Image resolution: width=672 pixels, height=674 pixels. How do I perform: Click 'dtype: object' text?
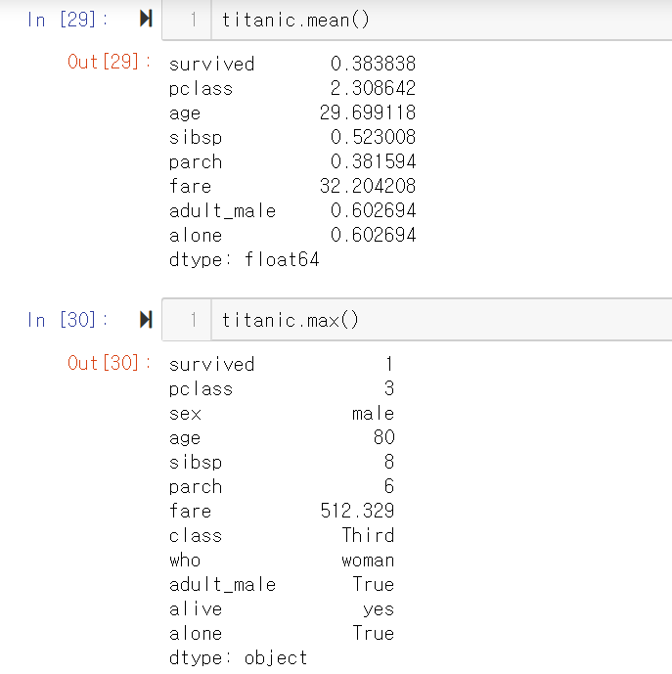239,657
